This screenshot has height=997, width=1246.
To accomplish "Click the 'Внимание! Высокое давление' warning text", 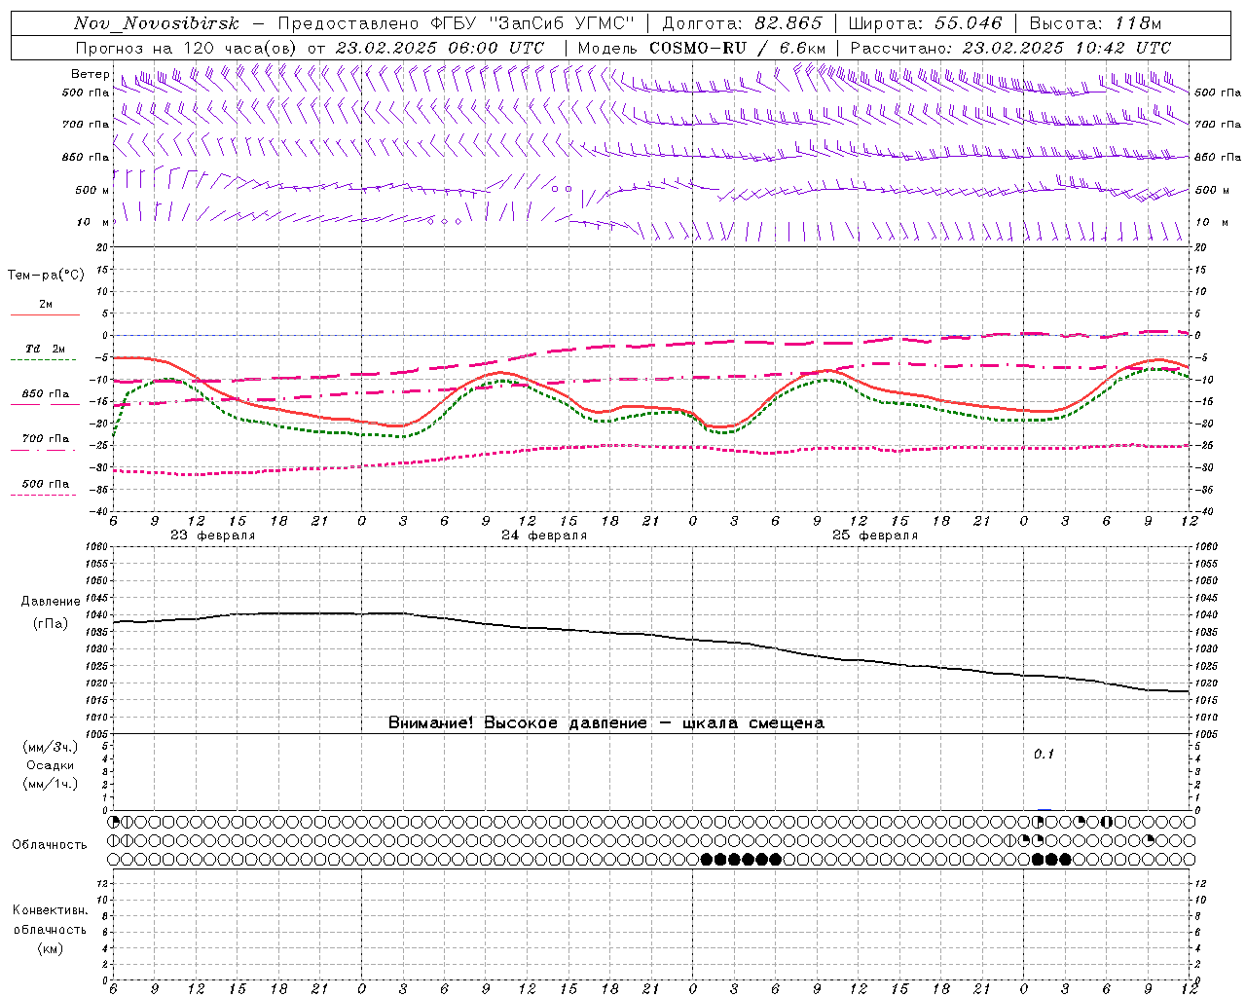I will (517, 723).
